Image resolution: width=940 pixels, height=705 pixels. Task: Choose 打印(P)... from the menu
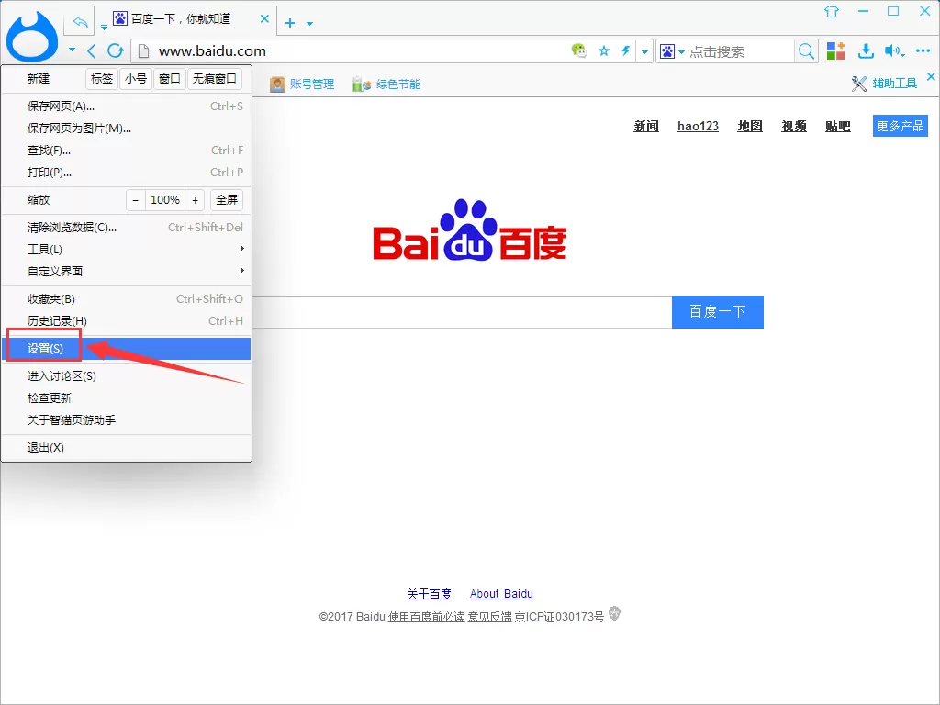coord(126,173)
